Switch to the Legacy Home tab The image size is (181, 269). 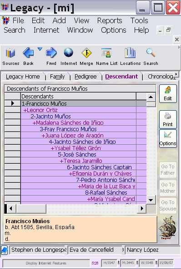(x=23, y=77)
